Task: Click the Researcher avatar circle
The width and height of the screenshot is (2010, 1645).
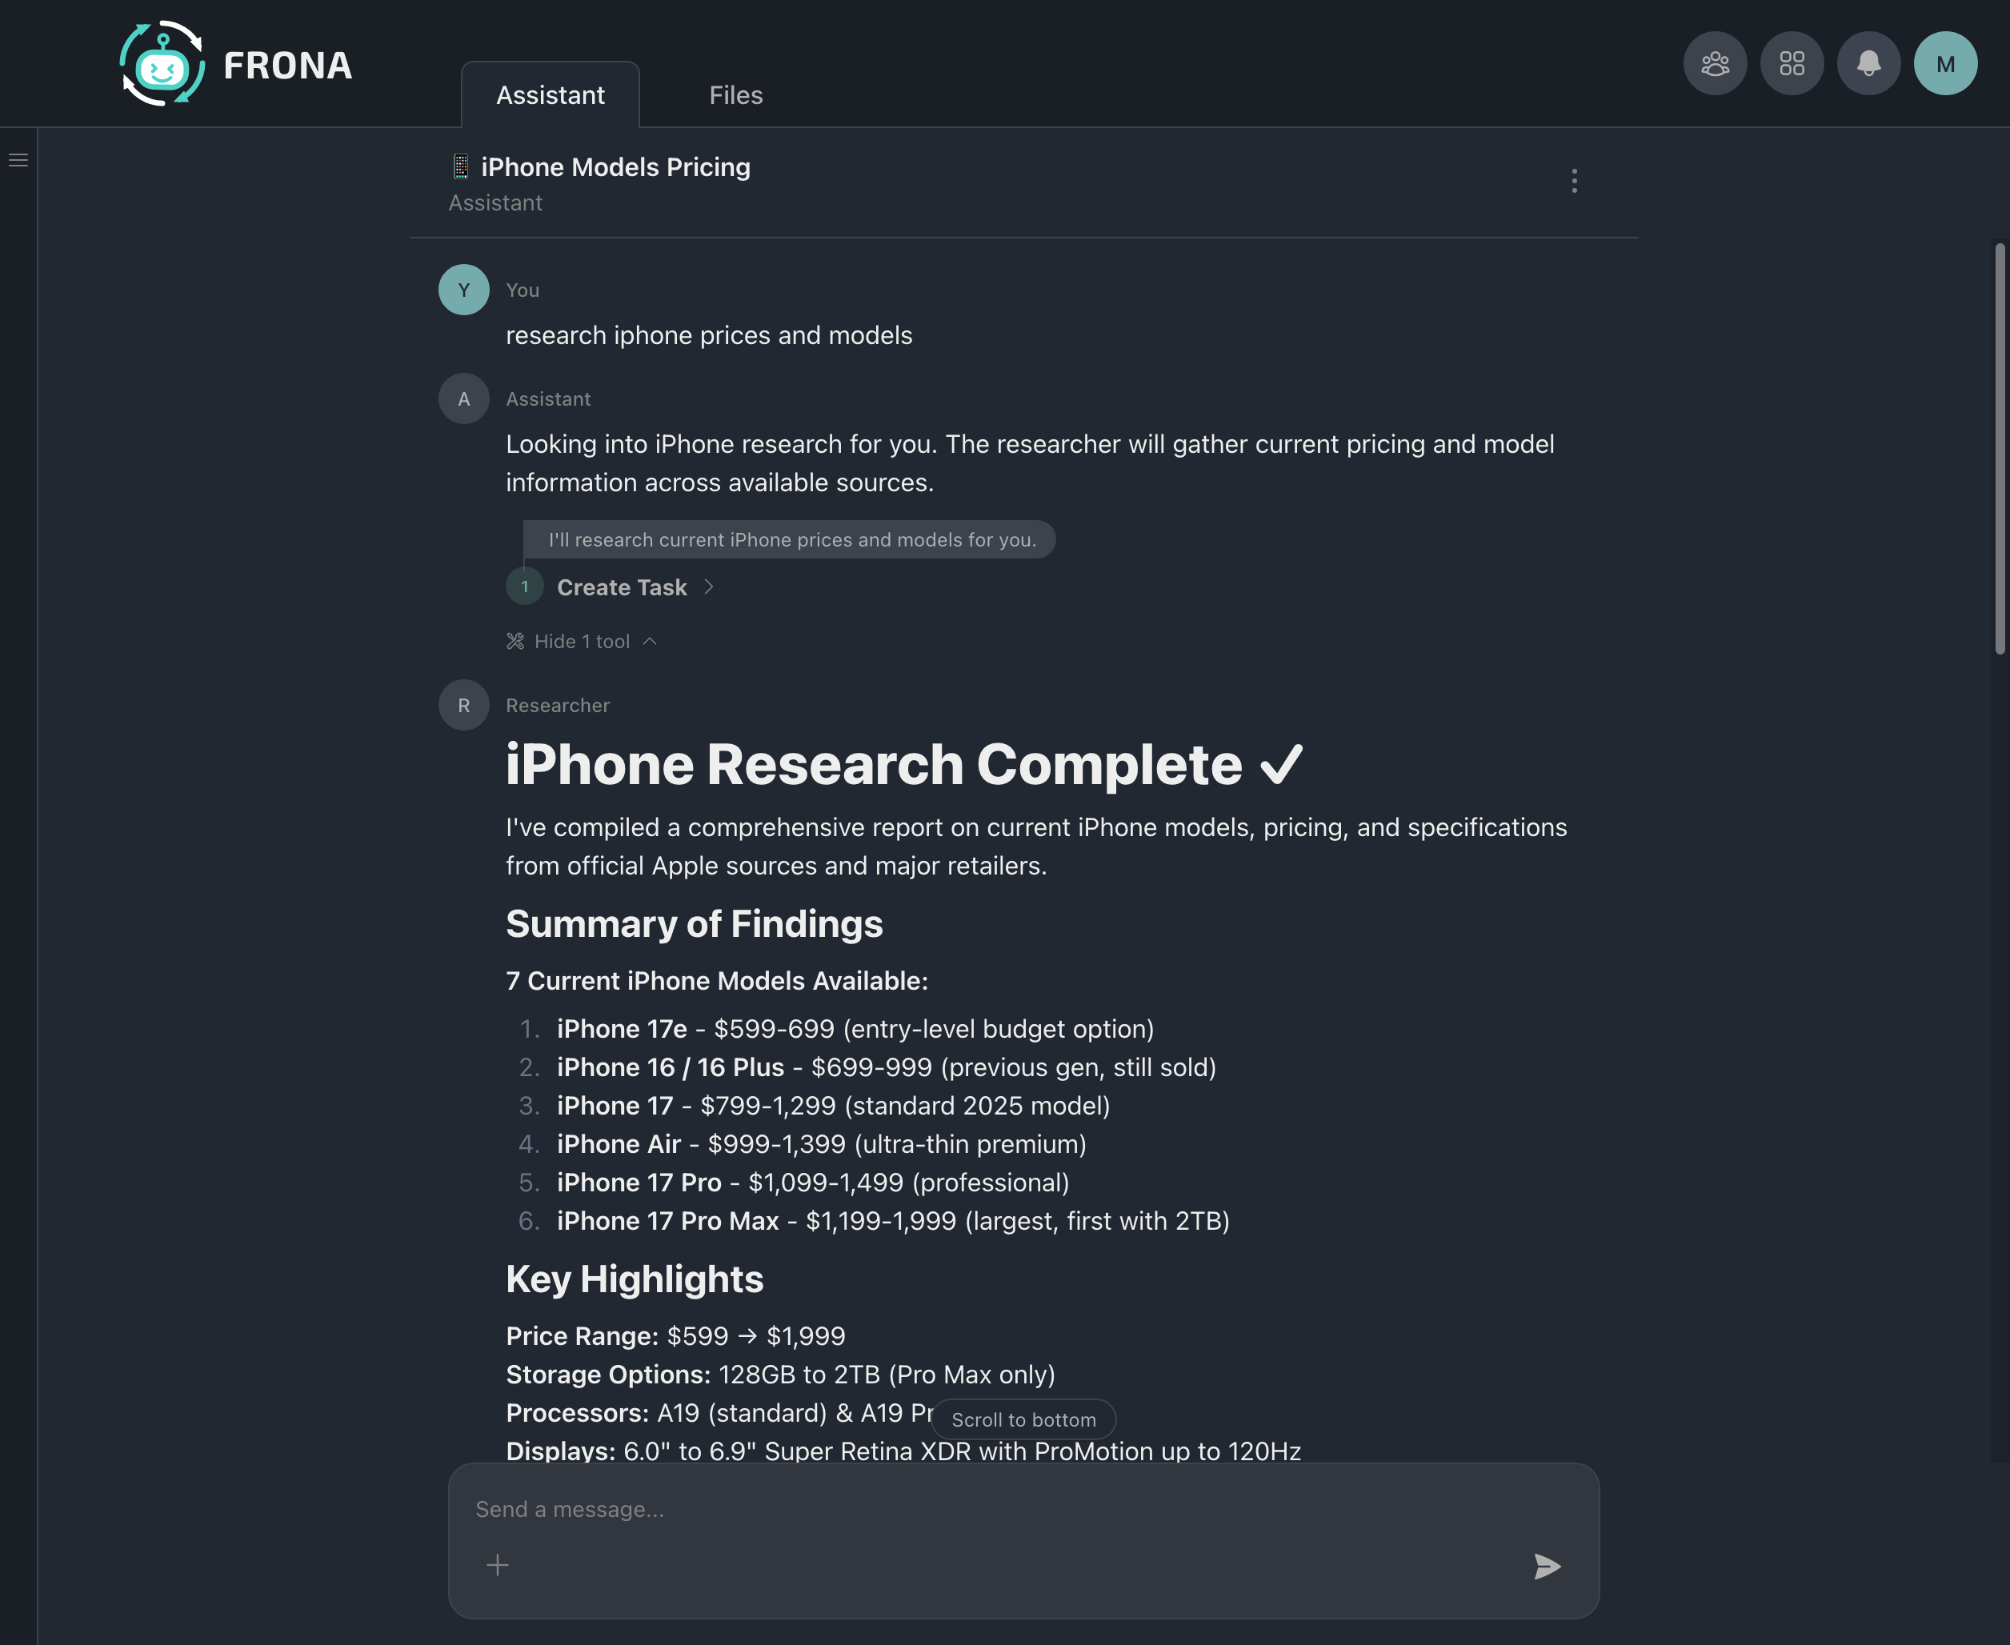Action: (x=463, y=705)
